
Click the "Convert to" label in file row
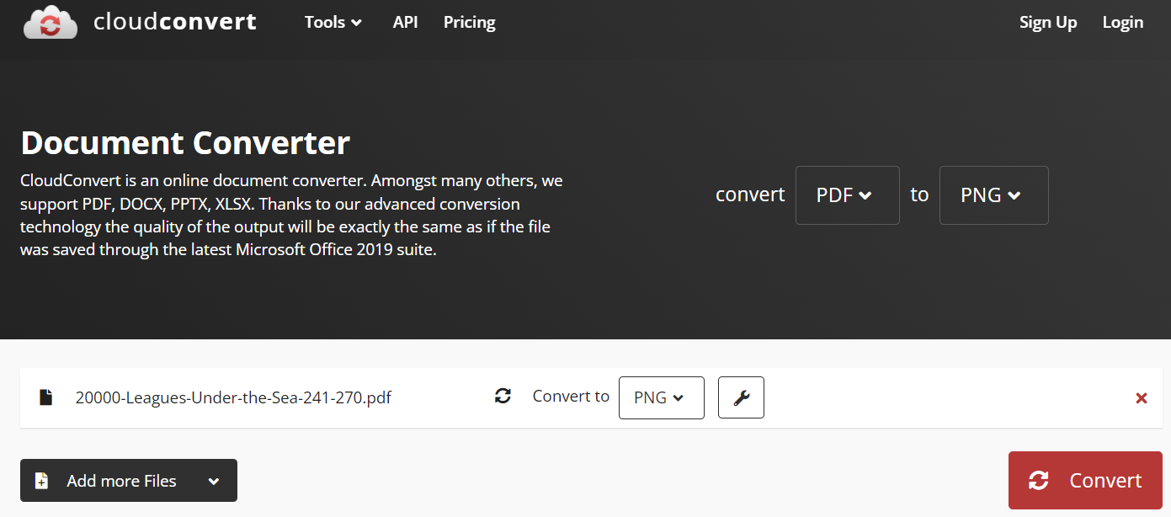(x=571, y=397)
